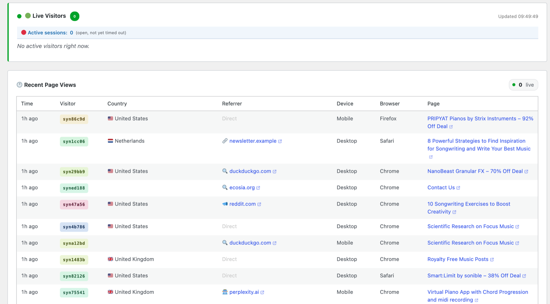This screenshot has height=304, width=550.
Task: Click the Page column header
Action: click(433, 104)
